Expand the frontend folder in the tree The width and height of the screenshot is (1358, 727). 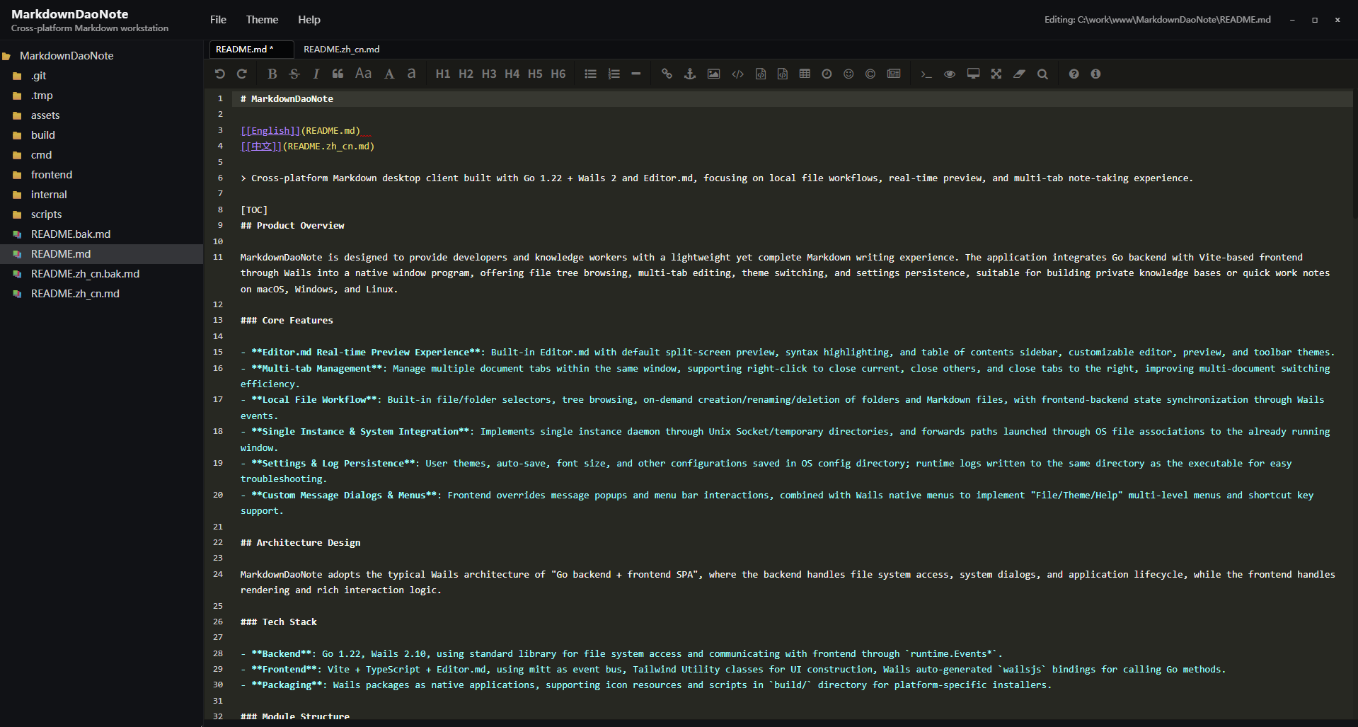coord(51,175)
